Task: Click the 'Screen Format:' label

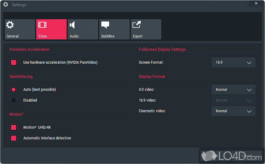Action: [x=151, y=62]
